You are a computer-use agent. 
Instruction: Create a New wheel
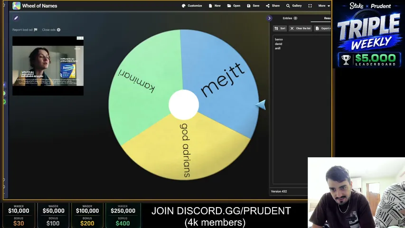(215, 6)
